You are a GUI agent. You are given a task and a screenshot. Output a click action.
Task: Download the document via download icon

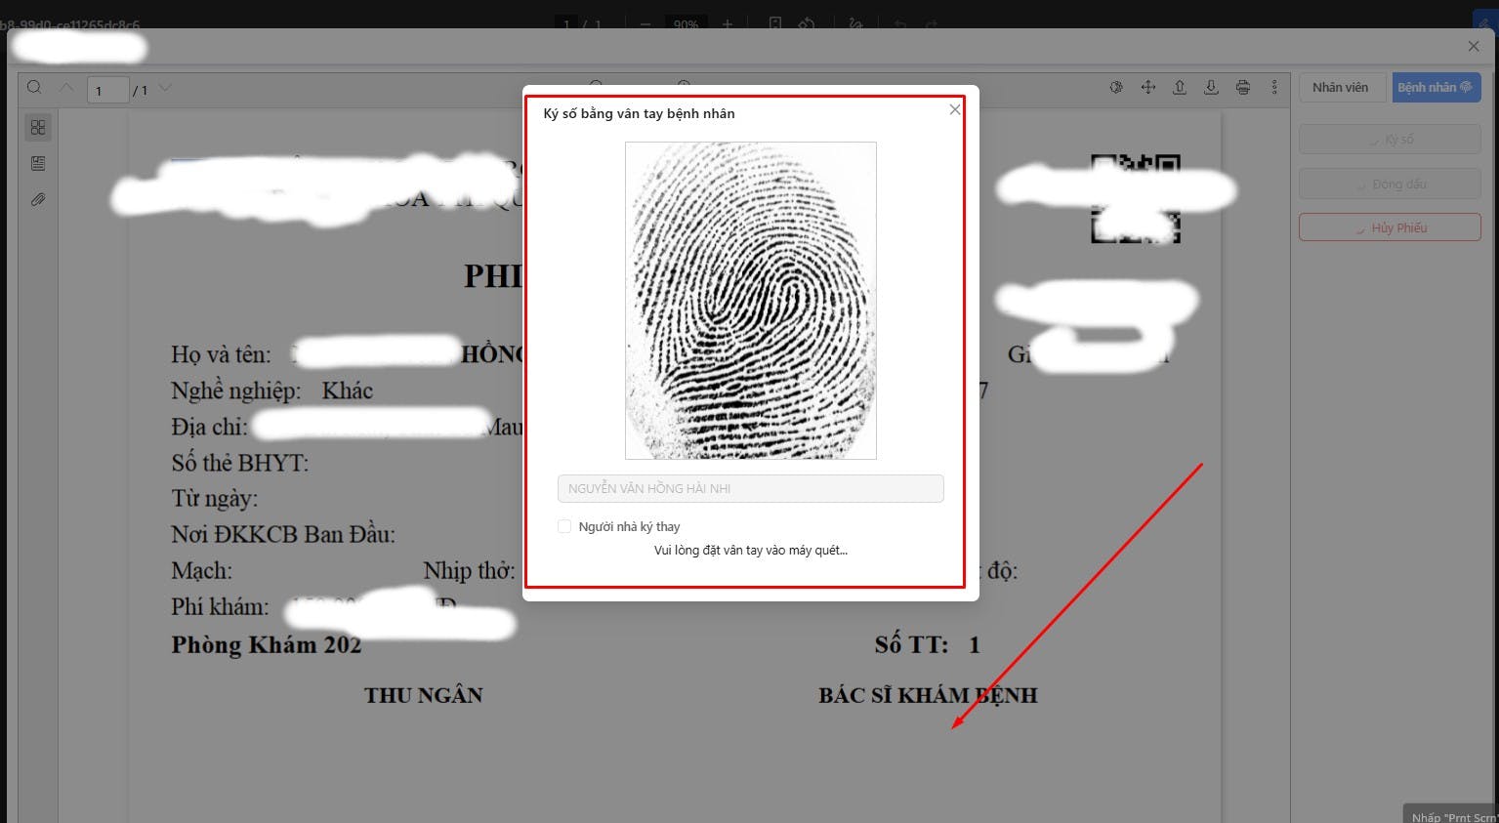[x=1211, y=88]
